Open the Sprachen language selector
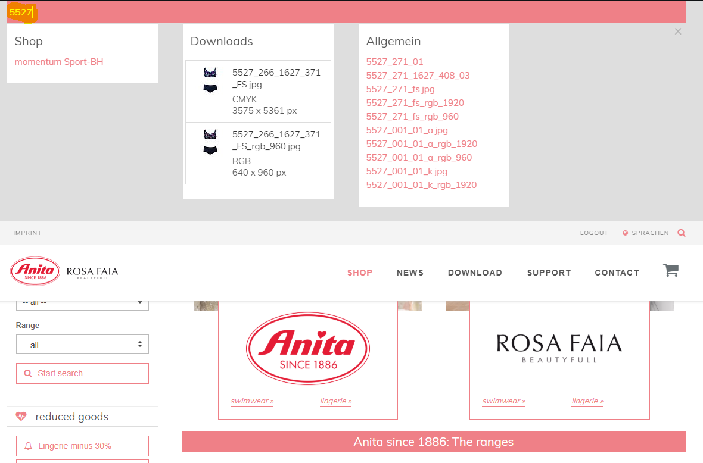Viewport: 703px width, 463px height. point(646,233)
